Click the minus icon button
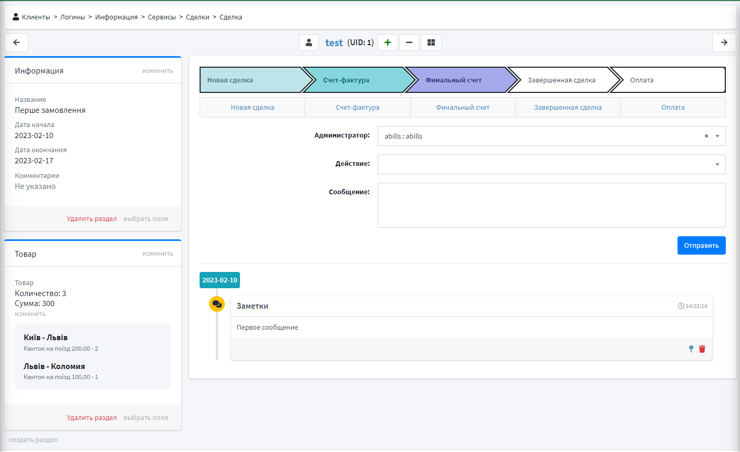The height and width of the screenshot is (452, 740). (x=409, y=43)
